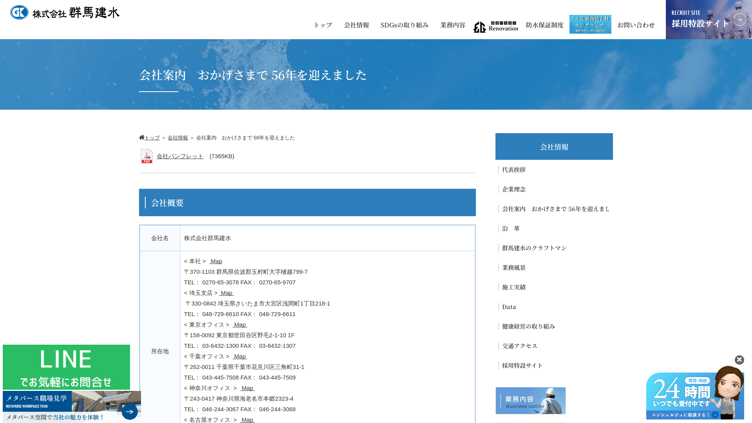Open the トップ navigation item
Viewport: 752px width, 423px height.
[323, 25]
